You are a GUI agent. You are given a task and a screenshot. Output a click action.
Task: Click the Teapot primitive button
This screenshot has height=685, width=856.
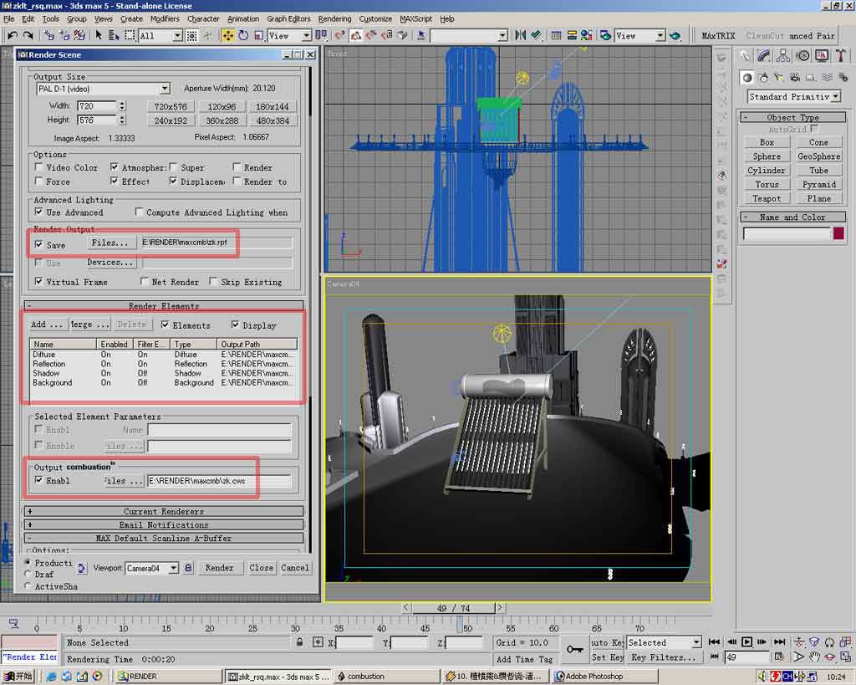coord(767,198)
